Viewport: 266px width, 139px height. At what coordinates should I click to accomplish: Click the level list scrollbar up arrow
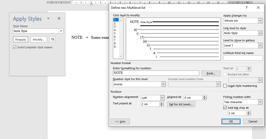(121, 20)
